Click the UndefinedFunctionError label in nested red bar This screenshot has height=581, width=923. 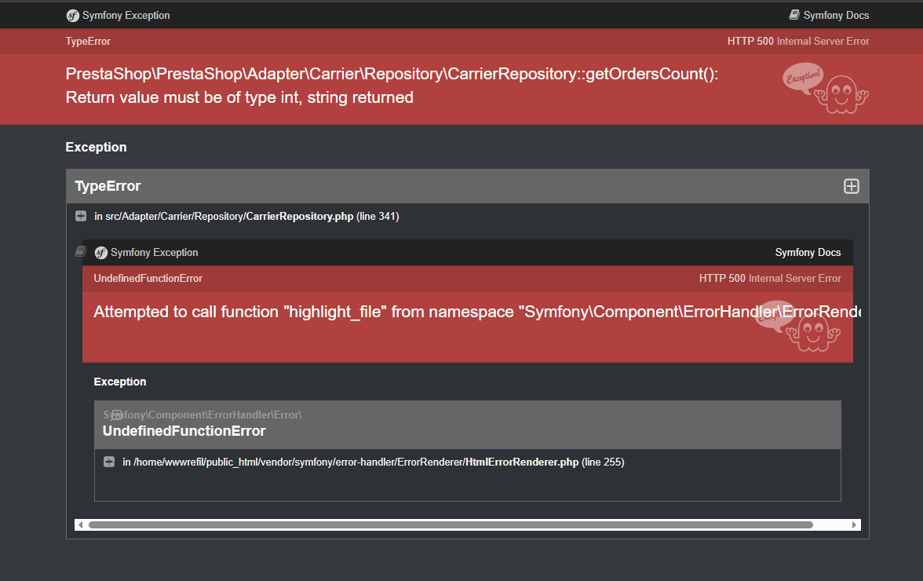pyautogui.click(x=148, y=279)
